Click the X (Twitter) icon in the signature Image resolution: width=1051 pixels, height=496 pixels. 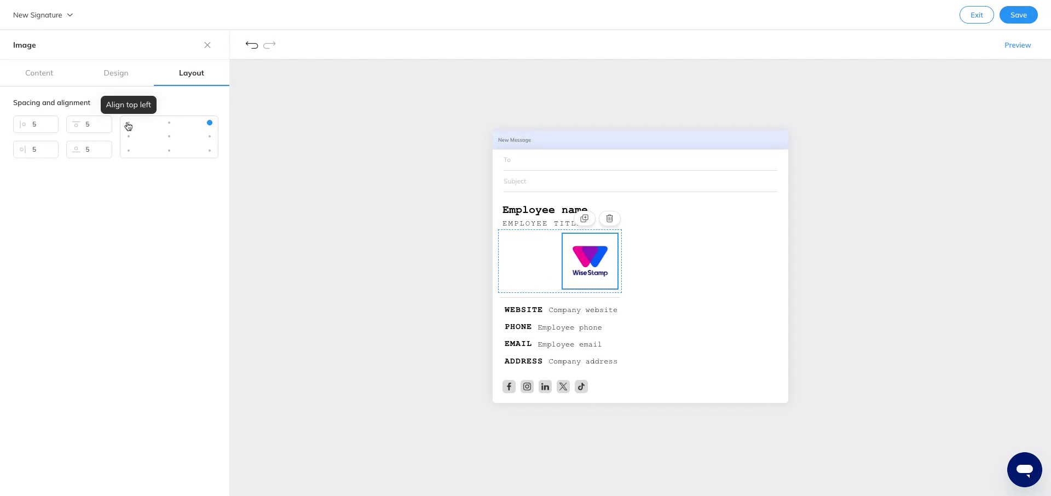tap(563, 387)
